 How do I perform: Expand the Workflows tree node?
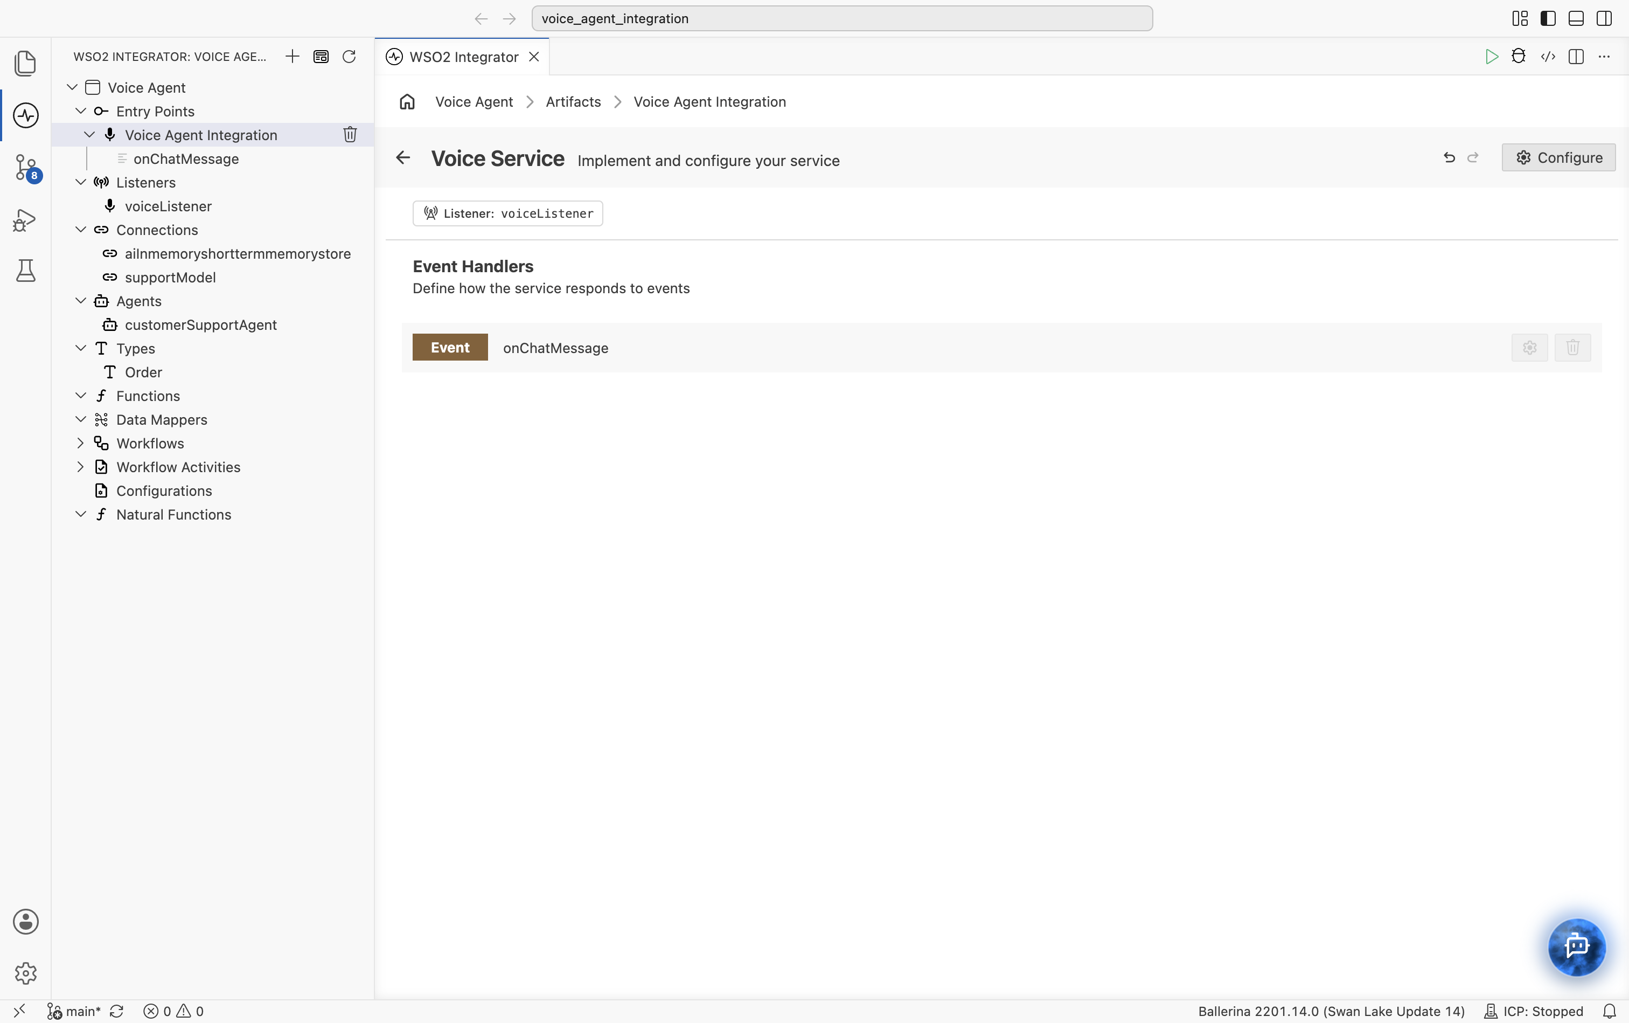pos(80,443)
